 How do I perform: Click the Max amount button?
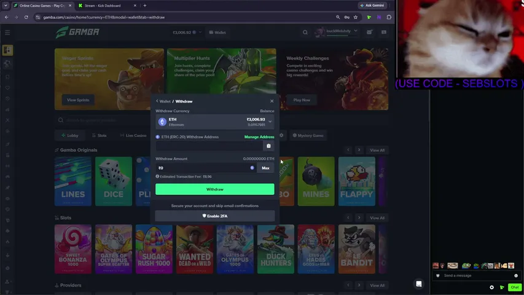[265, 168]
